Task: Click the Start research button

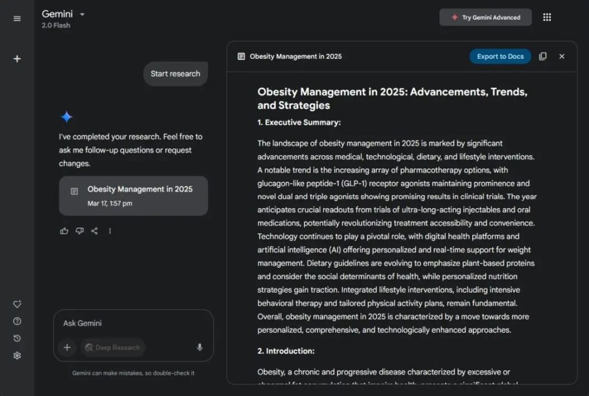Action: [x=175, y=74]
